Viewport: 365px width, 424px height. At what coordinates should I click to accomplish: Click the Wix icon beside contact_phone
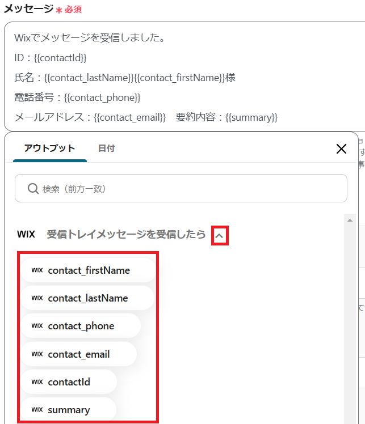pyautogui.click(x=37, y=326)
